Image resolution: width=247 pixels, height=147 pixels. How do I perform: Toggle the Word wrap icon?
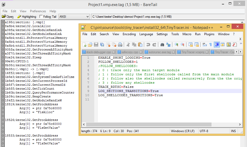click(205, 45)
